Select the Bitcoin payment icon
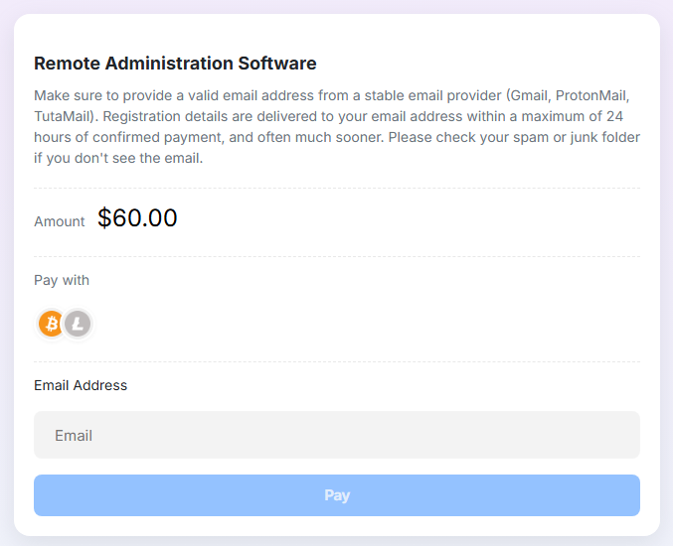The width and height of the screenshot is (673, 546). coord(51,324)
